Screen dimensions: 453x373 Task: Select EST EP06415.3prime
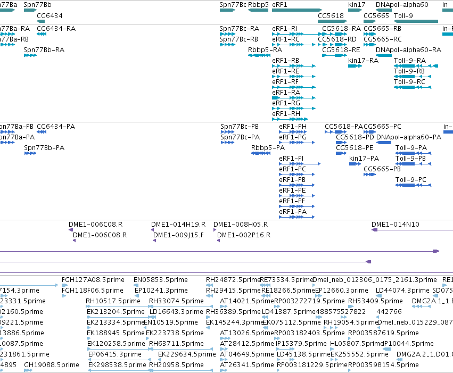coord(115,354)
